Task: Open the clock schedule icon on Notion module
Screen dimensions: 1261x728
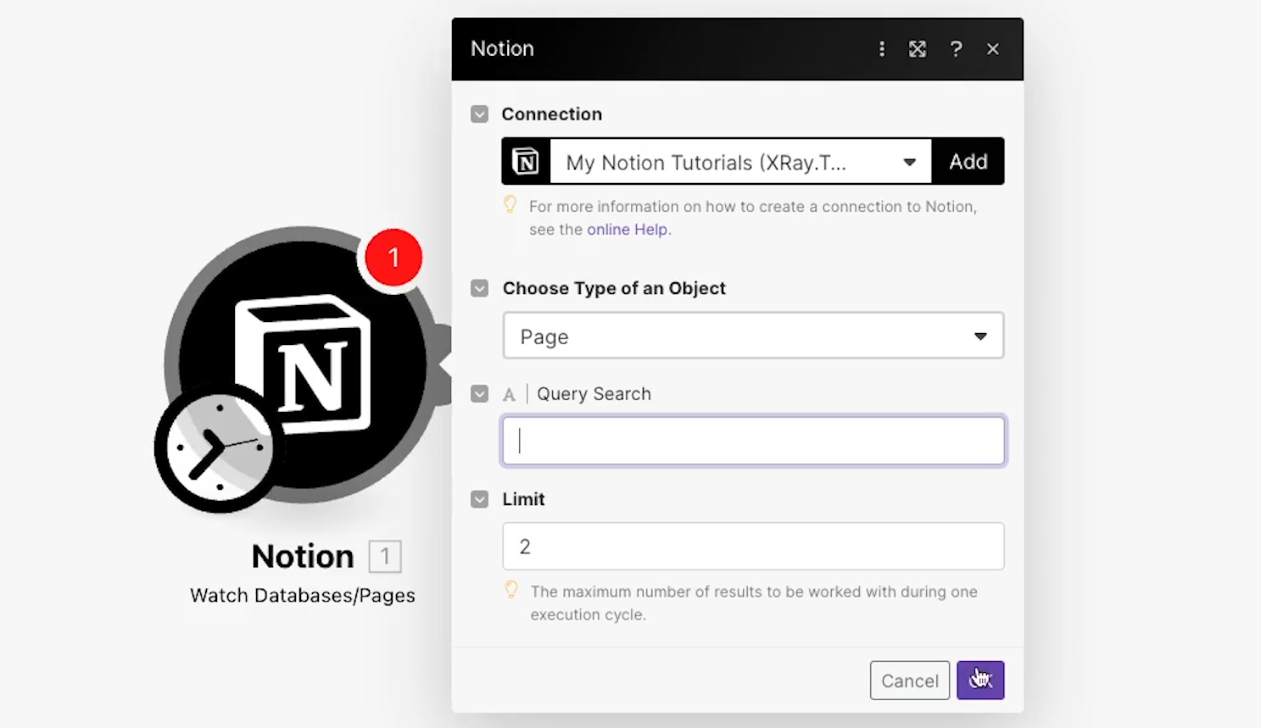Action: (220, 447)
